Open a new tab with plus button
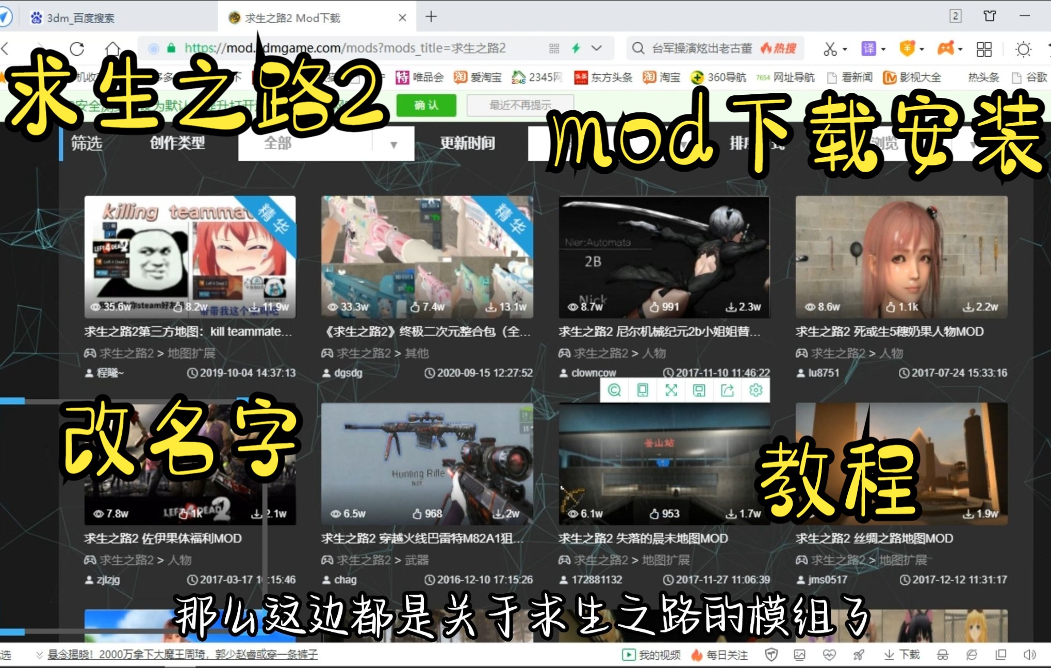 pyautogui.click(x=431, y=16)
